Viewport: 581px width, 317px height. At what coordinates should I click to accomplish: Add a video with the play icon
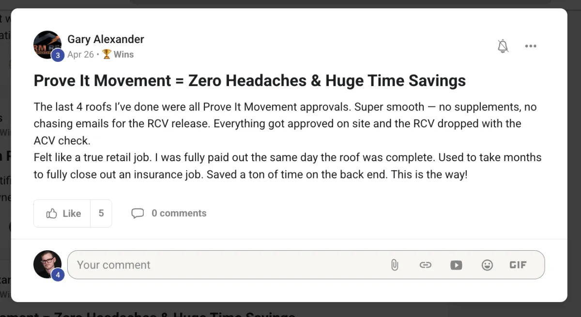pyautogui.click(x=456, y=265)
